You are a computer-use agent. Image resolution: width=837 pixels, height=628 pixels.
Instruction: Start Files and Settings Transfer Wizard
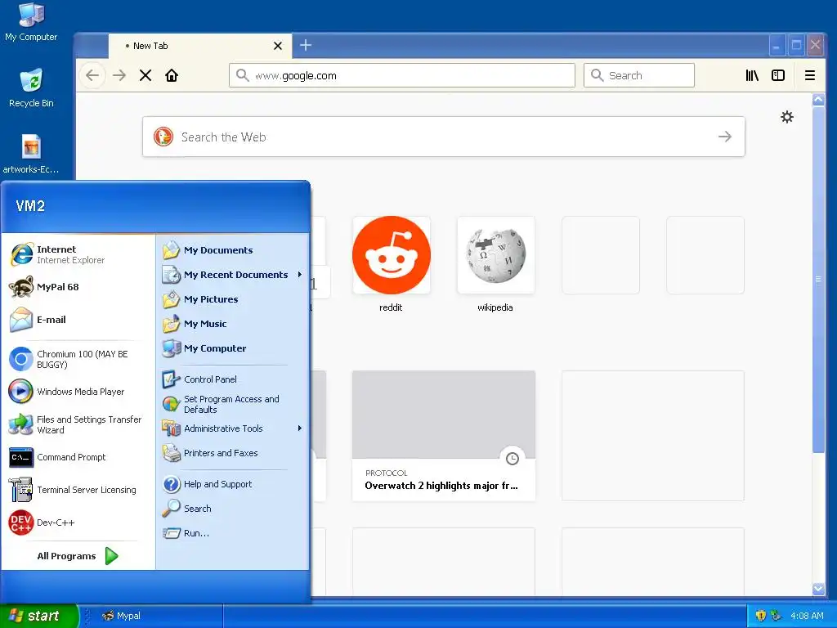pyautogui.click(x=78, y=424)
